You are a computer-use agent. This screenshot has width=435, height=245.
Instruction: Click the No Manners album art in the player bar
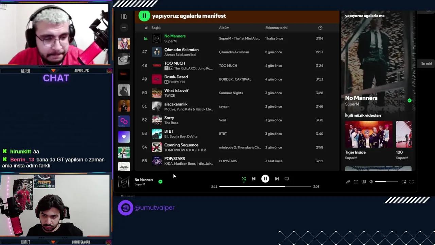pyautogui.click(x=124, y=182)
